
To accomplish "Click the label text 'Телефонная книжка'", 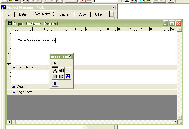I will coord(37,40).
